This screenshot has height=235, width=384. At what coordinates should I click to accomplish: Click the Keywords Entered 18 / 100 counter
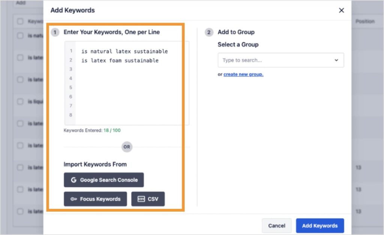coord(92,130)
